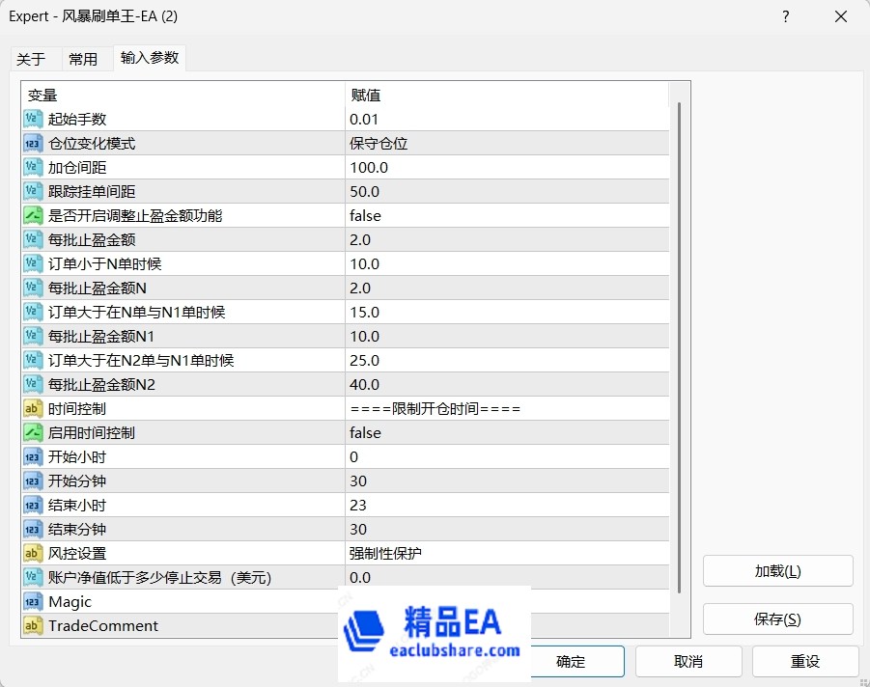Click the parameter list vertical scrollbar

click(x=680, y=347)
